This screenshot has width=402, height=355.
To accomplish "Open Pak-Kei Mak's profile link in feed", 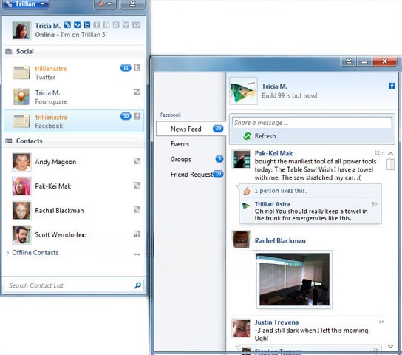I will pos(273,153).
